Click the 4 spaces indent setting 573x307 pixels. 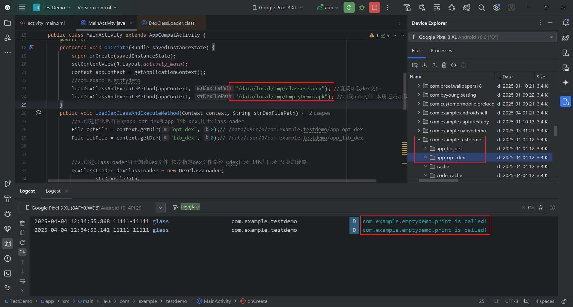click(x=545, y=301)
